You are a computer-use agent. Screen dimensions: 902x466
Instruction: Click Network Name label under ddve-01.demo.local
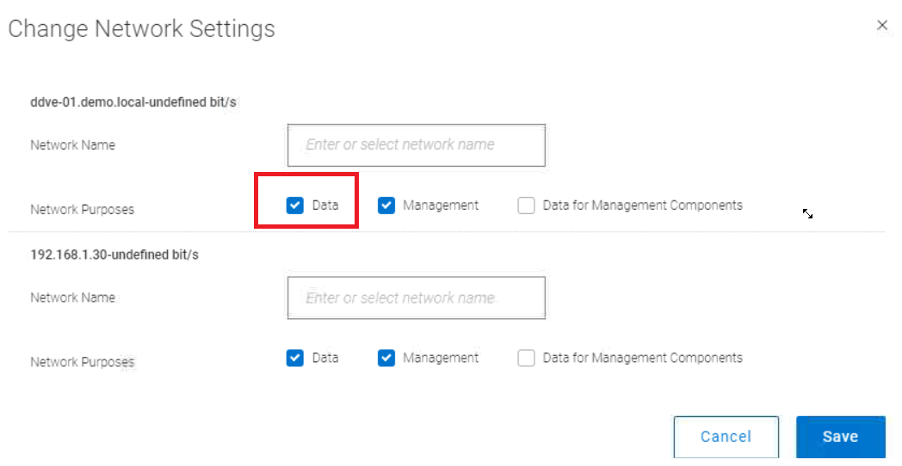coord(72,145)
